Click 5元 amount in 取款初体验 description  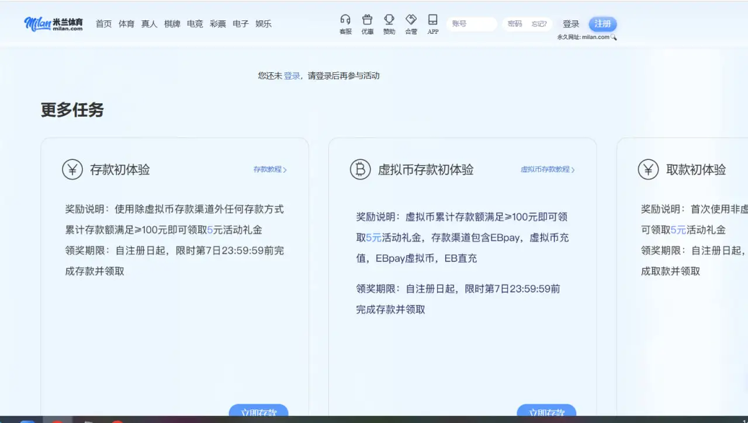pos(678,230)
